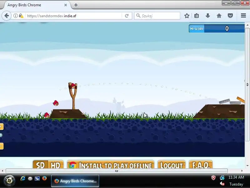
Task: Click the horizontal scrollbar left arrow
Action: point(2,171)
